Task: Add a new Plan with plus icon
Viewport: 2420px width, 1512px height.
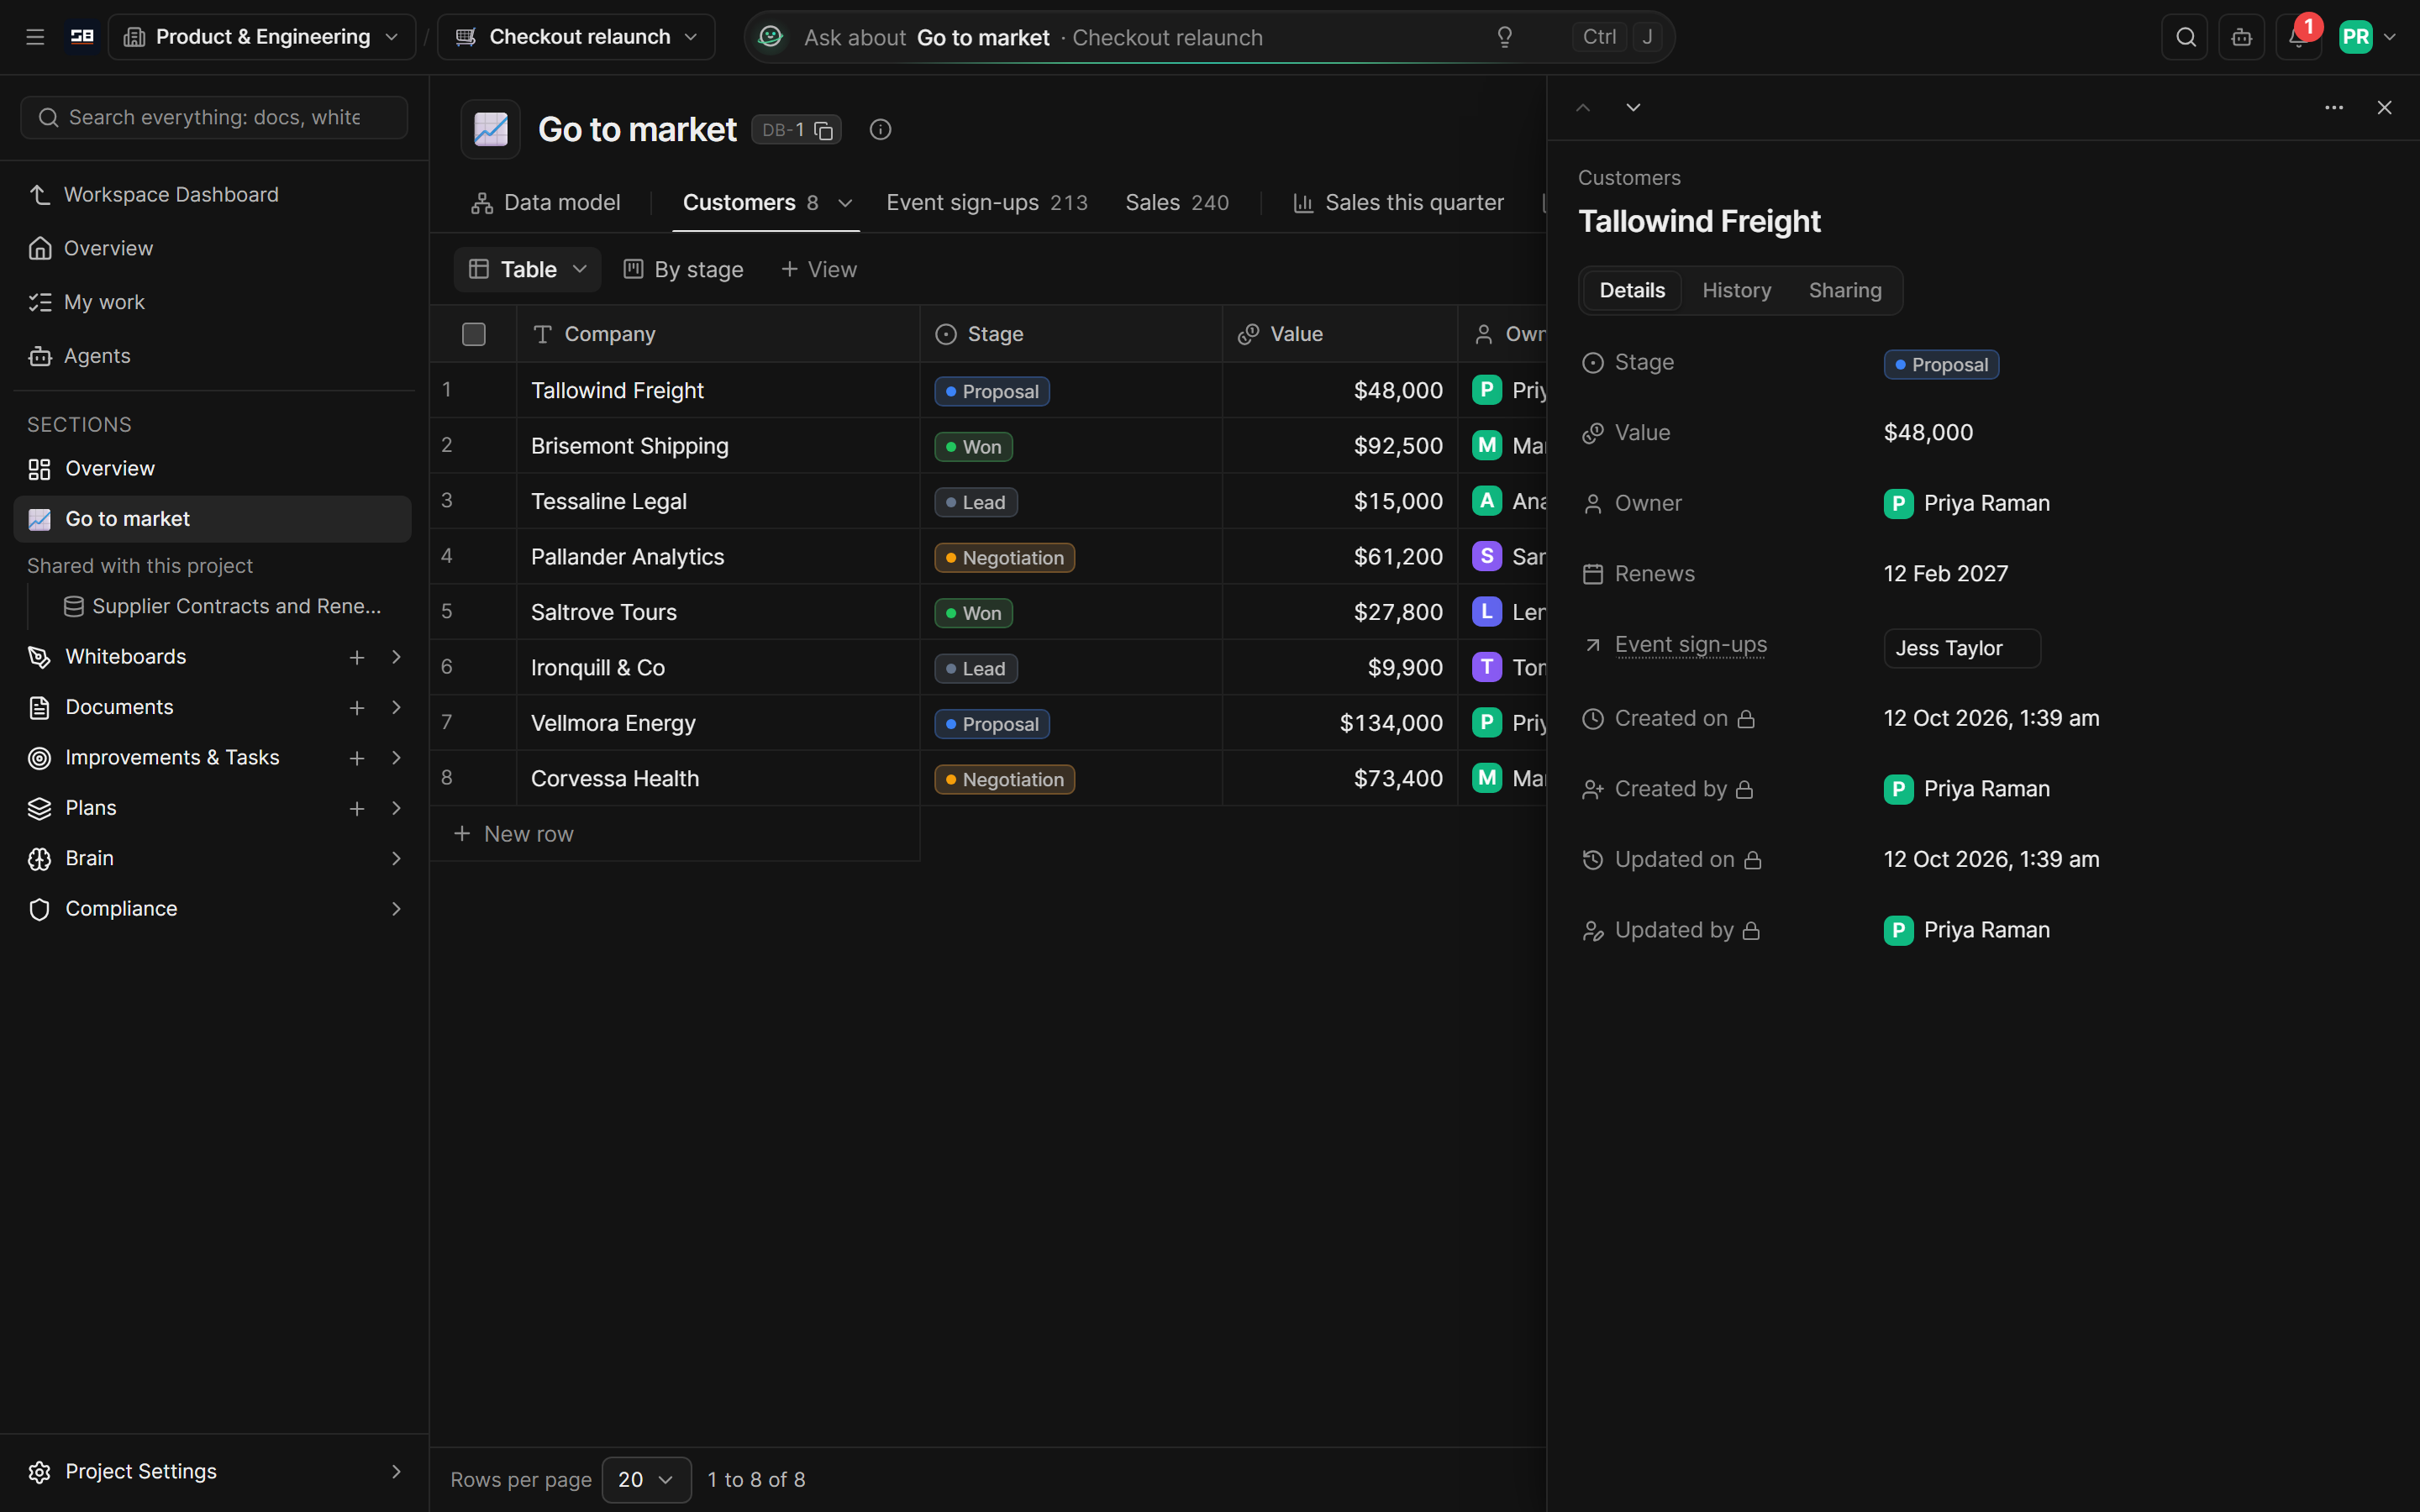Action: point(357,808)
